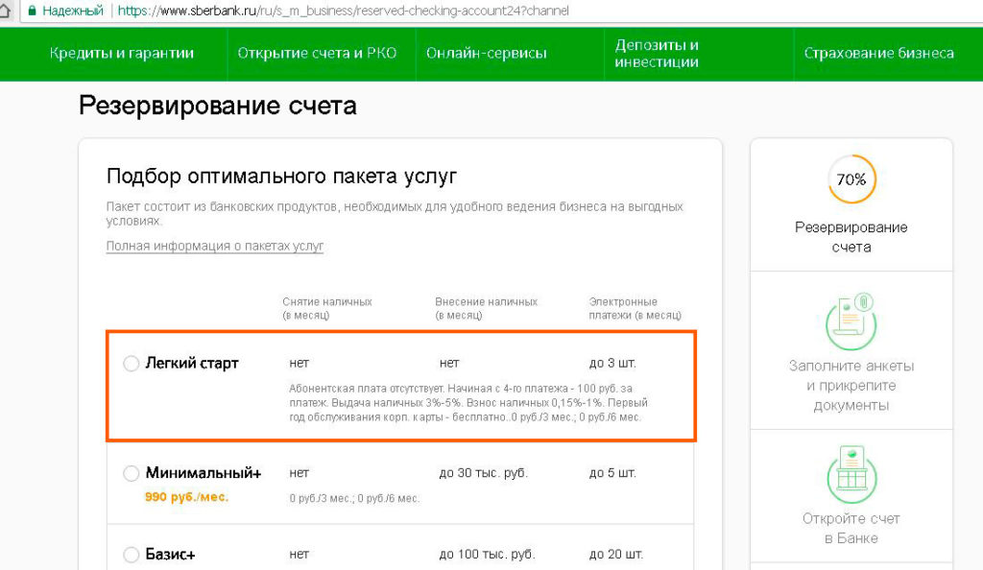Click the 990 руб./мес. price label

187,497
